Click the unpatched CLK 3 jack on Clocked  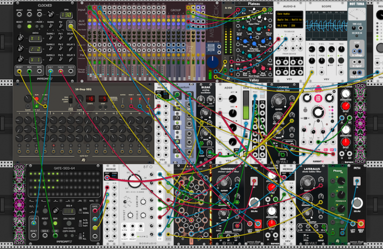pos(71,71)
